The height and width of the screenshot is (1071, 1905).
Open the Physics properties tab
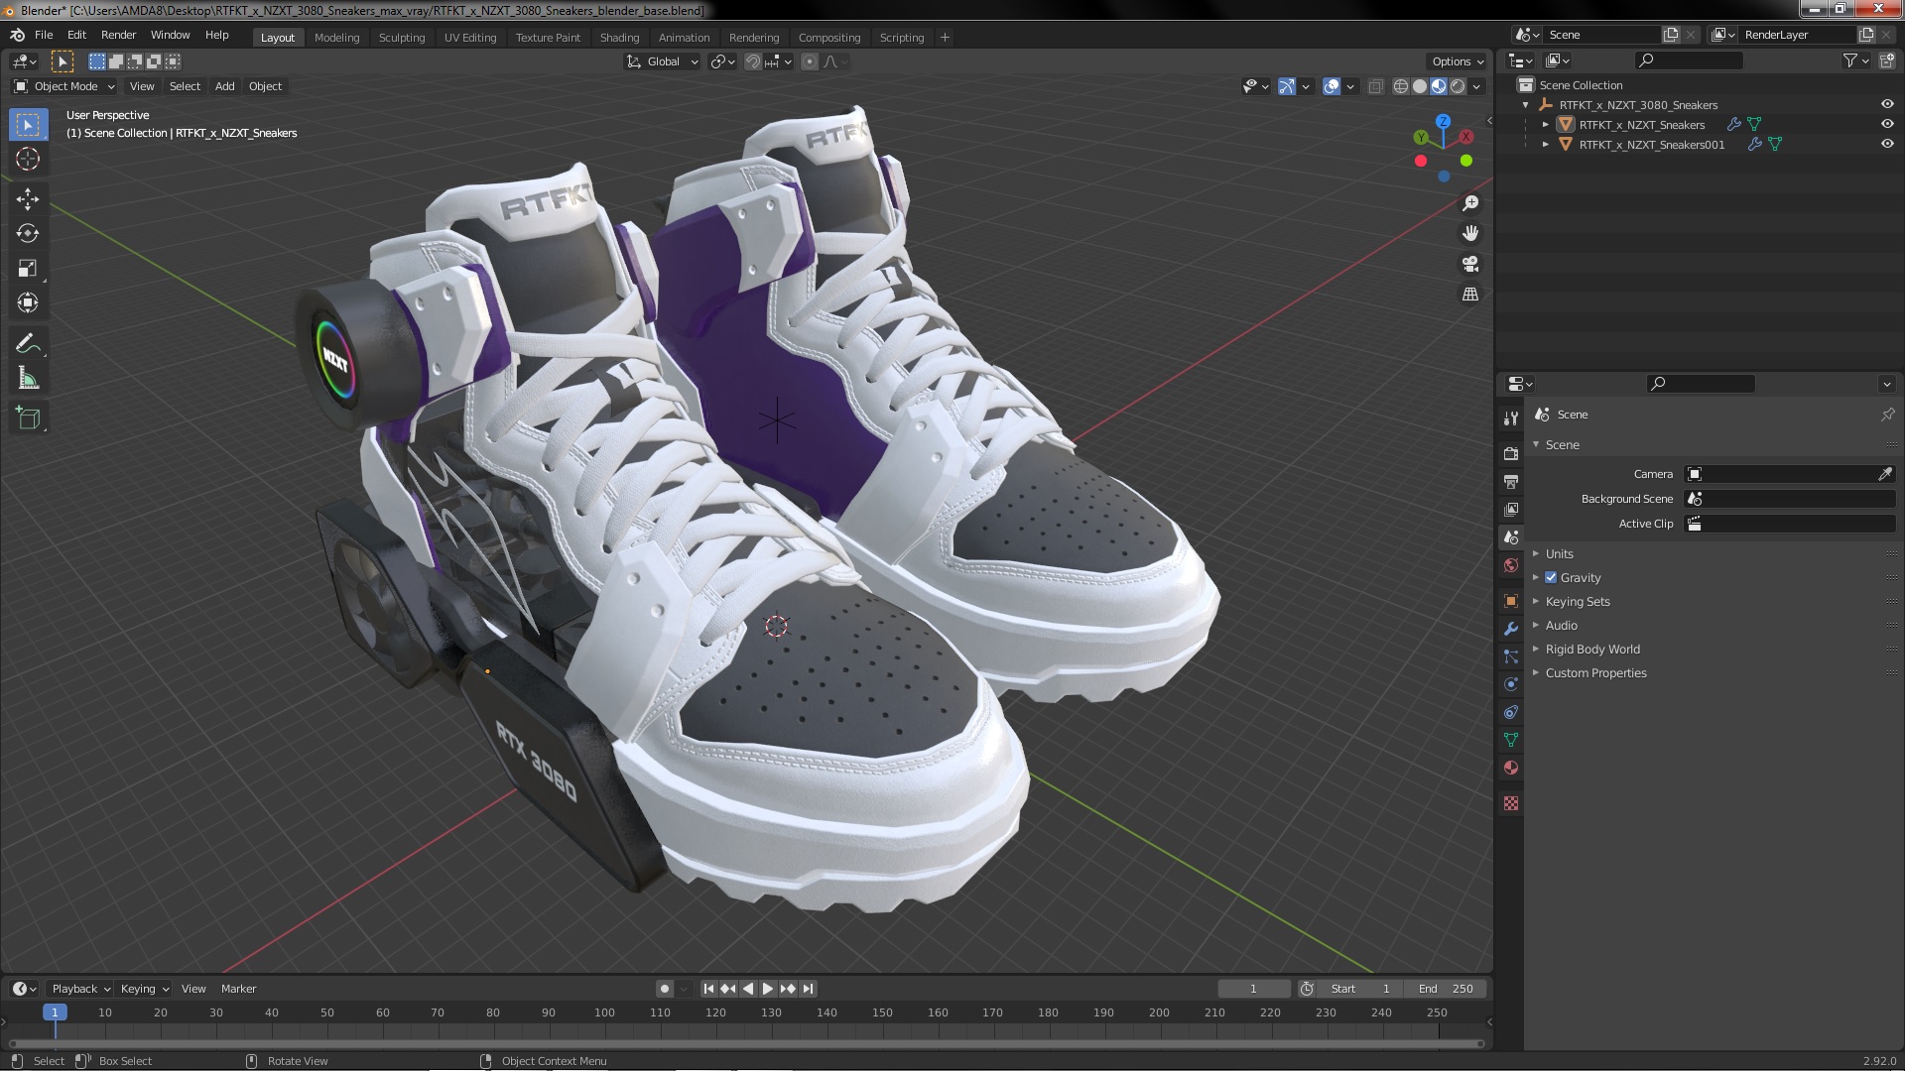pos(1511,684)
